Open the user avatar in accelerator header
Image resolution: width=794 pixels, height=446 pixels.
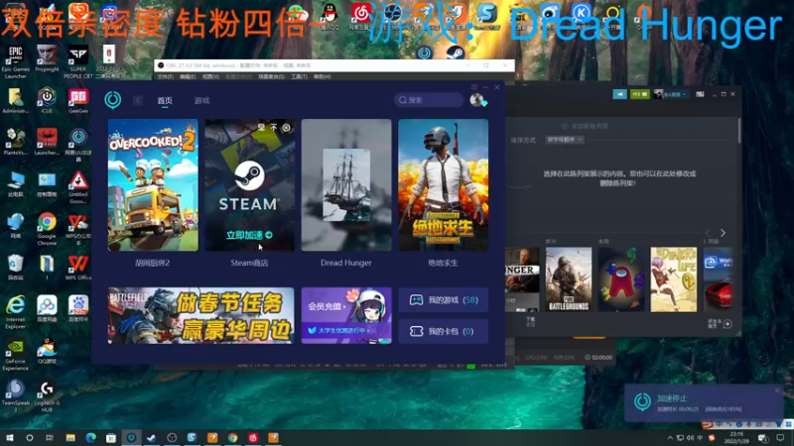477,100
